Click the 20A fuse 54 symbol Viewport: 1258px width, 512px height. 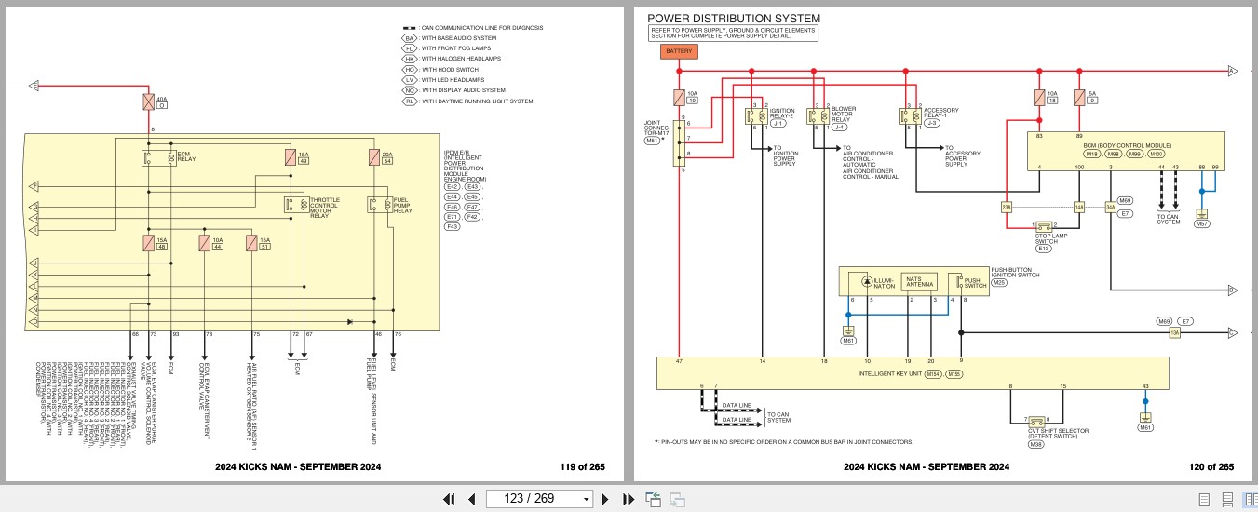373,159
